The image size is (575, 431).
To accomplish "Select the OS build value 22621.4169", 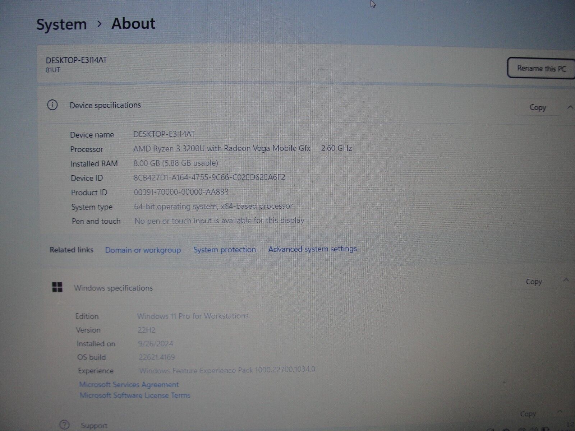I will click(x=157, y=357).
